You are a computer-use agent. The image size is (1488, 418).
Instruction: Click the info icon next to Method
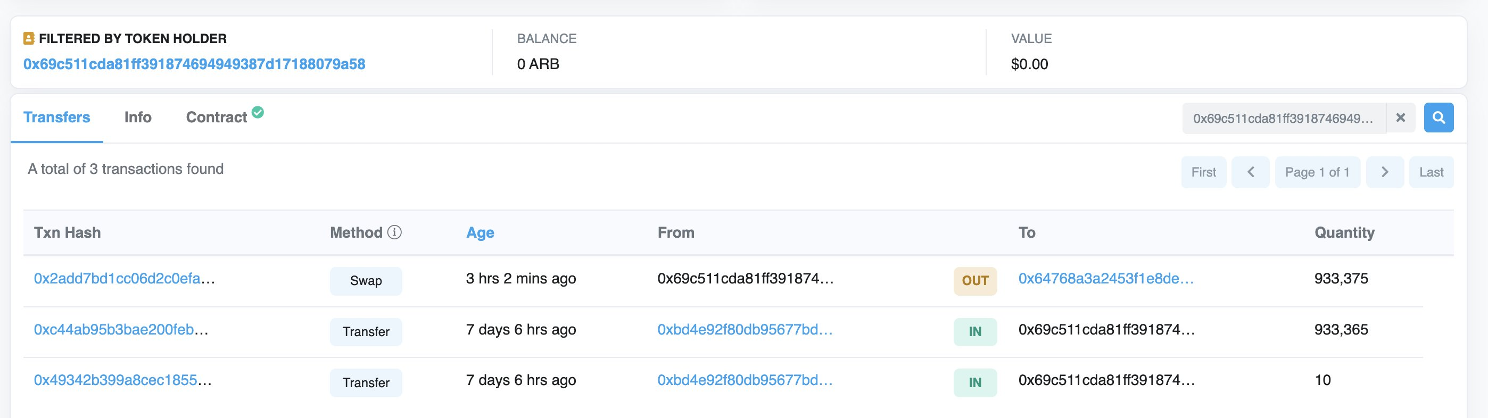tap(394, 233)
